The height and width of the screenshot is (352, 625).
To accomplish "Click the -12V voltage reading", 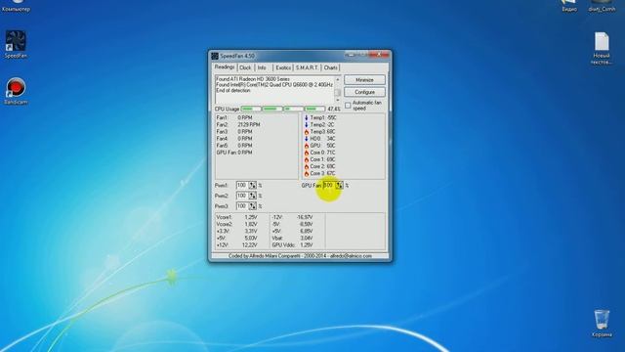I will click(292, 217).
